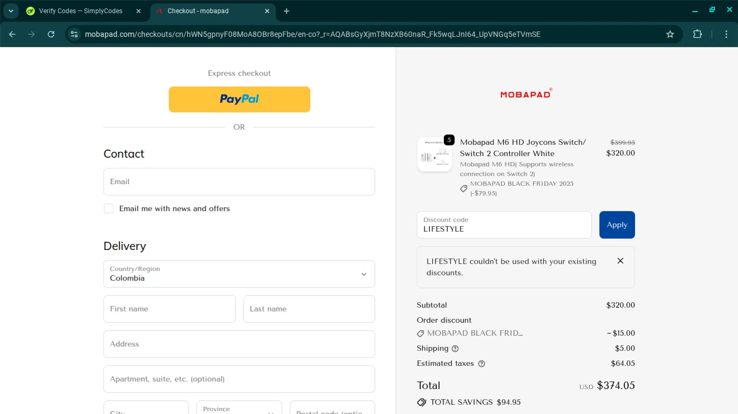
Task: Click the $374.05 total amount
Action: pos(616,386)
